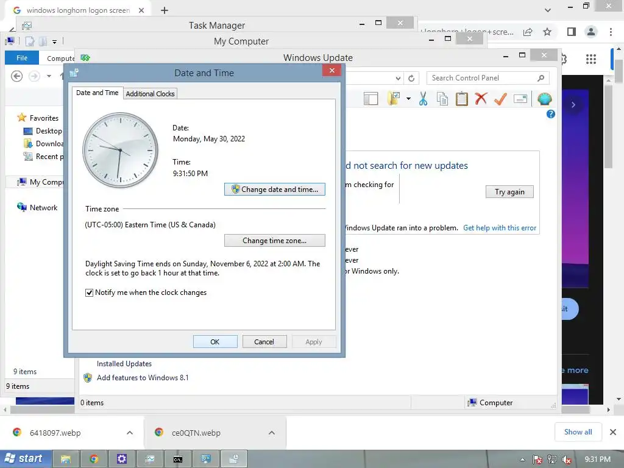The width and height of the screenshot is (624, 468).
Task: Click the Chrome bookmark star icon
Action: coord(547,32)
